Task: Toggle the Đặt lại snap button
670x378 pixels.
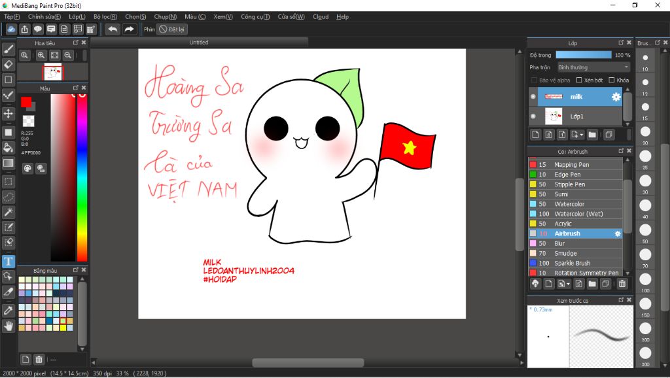Action: click(172, 29)
